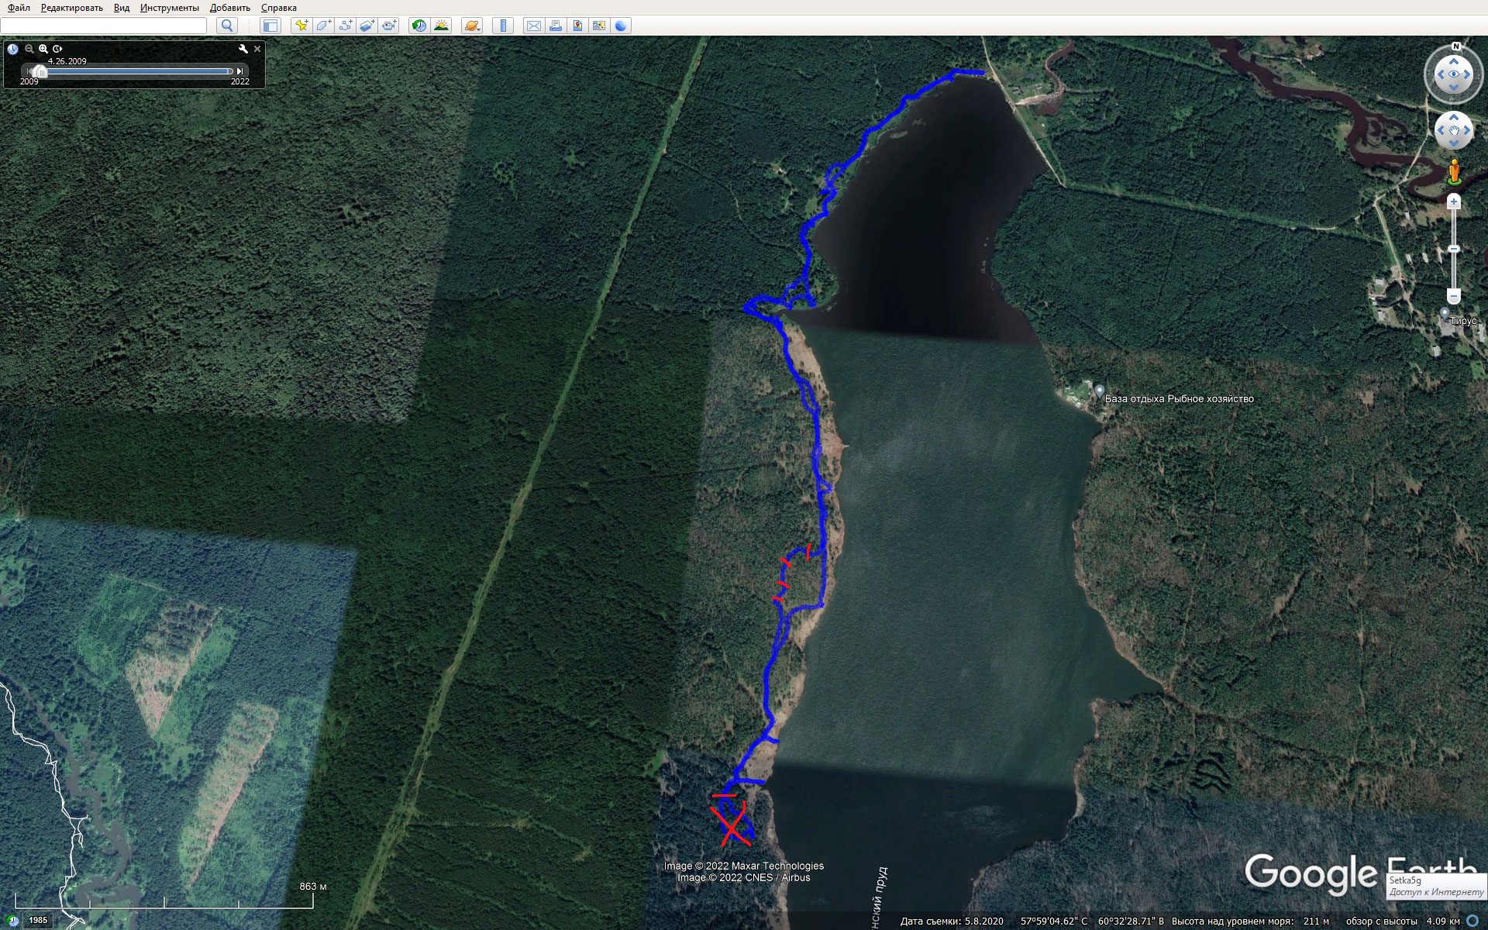
Task: Open the planet switcher dropdown
Action: click(472, 26)
